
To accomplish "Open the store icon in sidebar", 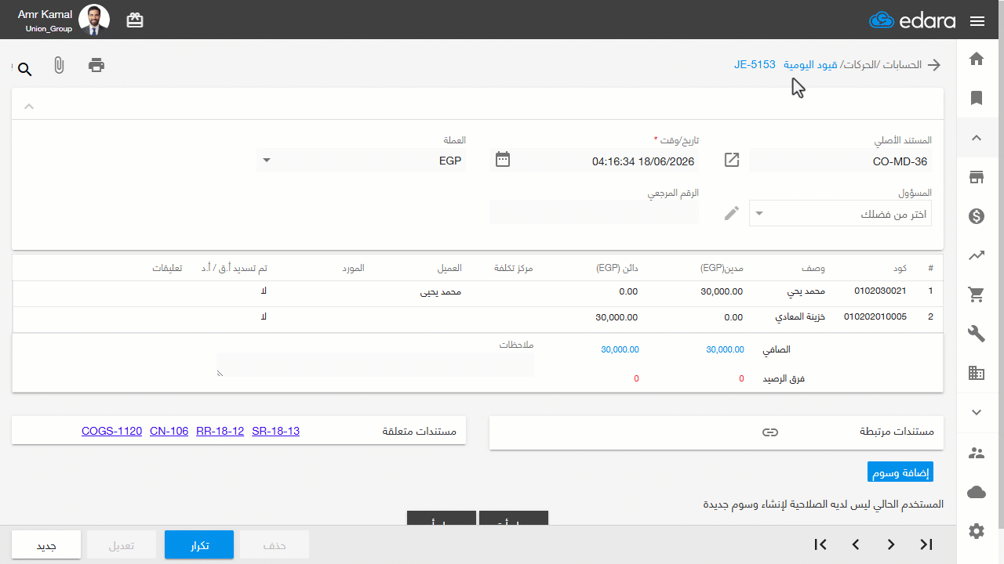I will pos(977,177).
